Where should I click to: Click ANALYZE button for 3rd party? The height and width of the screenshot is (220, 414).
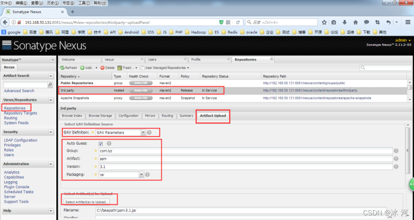point(141,91)
